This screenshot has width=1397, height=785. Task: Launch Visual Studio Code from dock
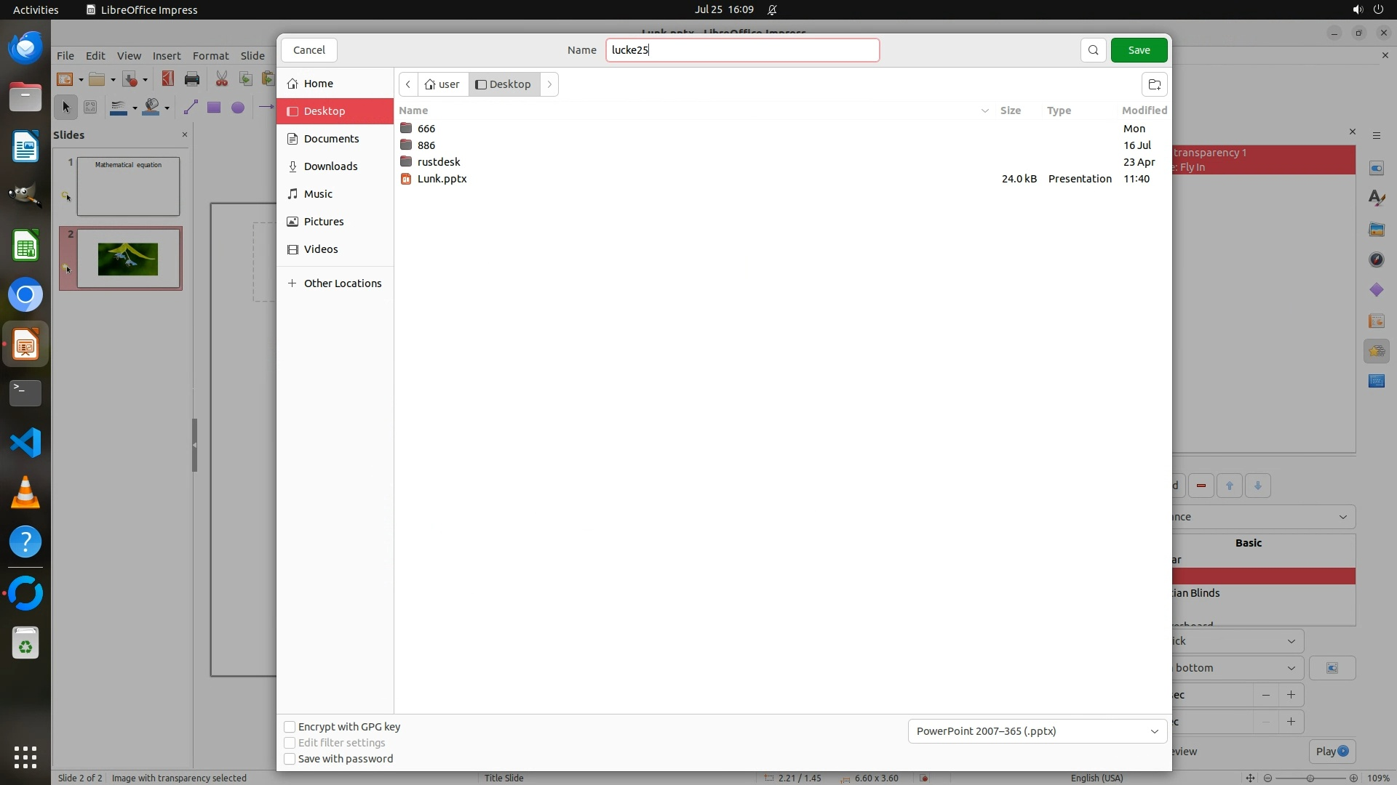pos(25,443)
